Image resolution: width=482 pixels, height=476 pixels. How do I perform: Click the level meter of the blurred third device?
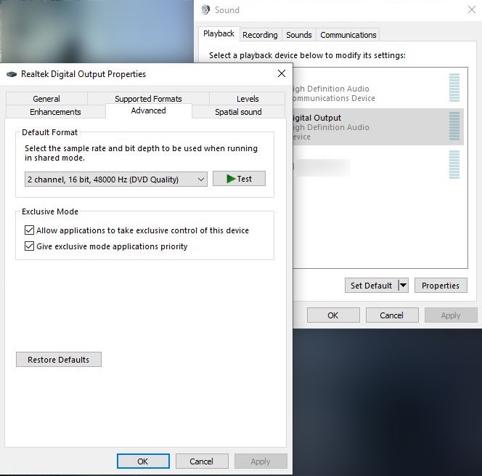tap(454, 165)
